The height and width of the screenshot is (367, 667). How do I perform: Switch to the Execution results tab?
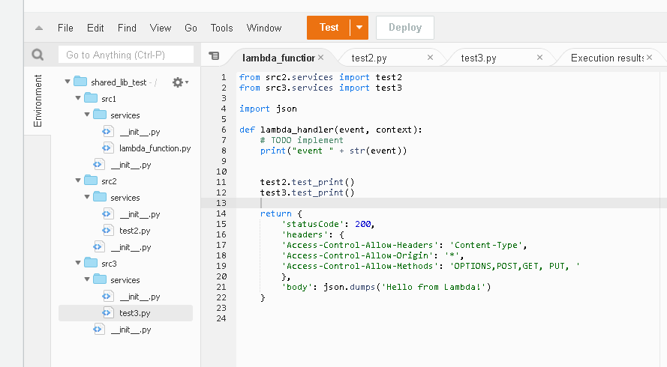(606, 58)
